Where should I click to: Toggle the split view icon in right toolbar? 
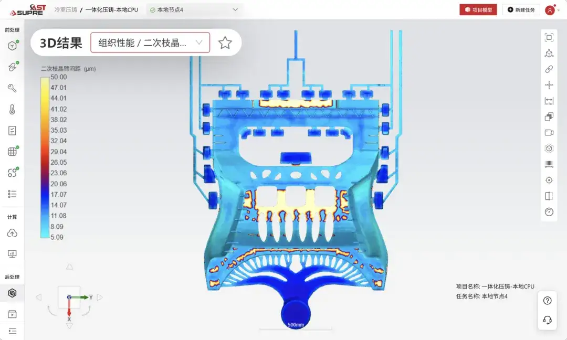(549, 196)
